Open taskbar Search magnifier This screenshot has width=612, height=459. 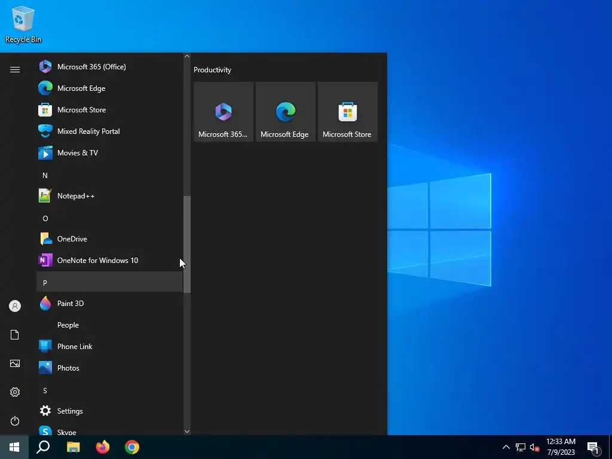click(x=43, y=447)
